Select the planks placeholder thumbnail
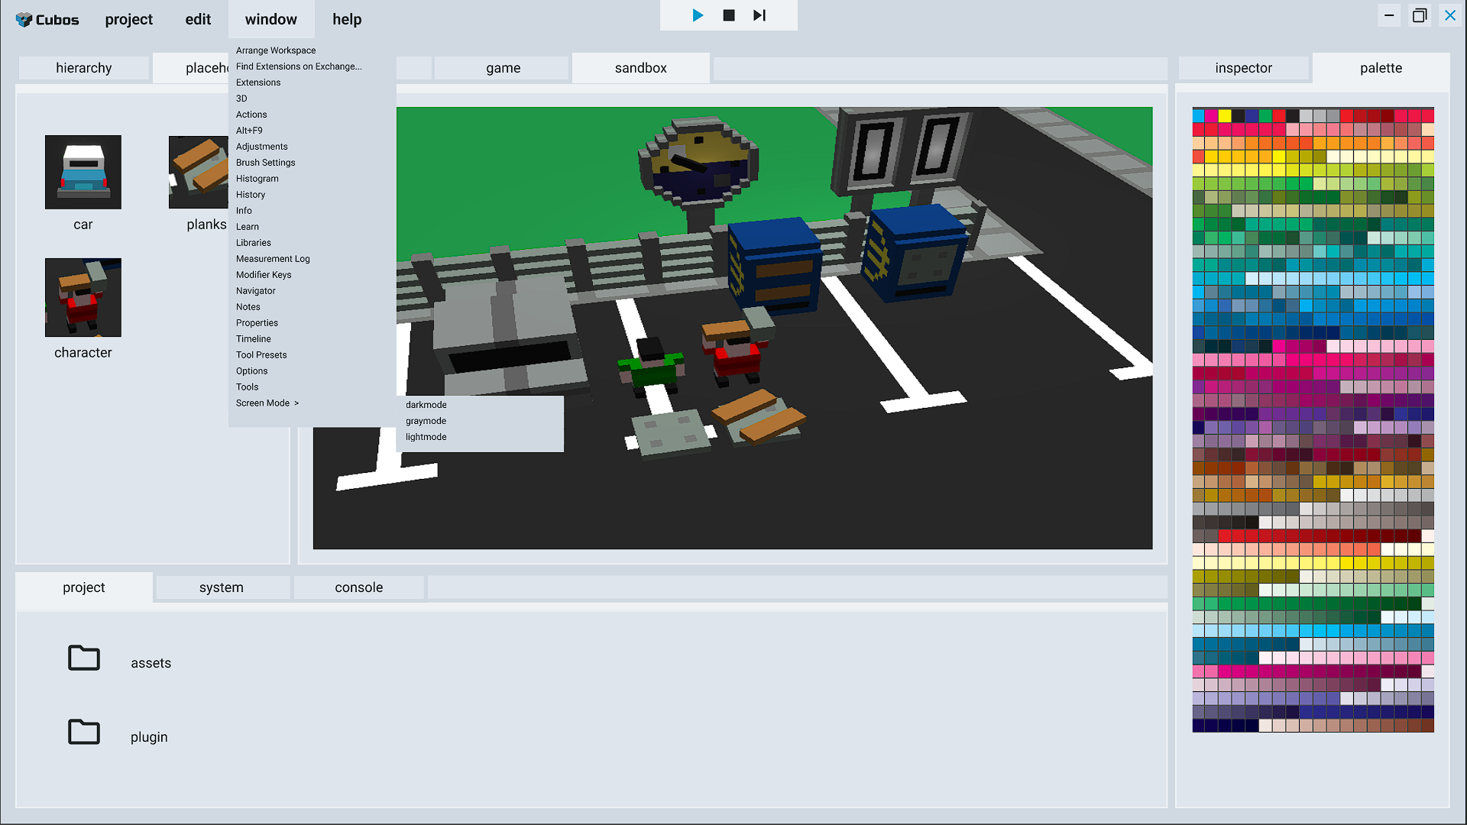The width and height of the screenshot is (1467, 825). coord(199,172)
